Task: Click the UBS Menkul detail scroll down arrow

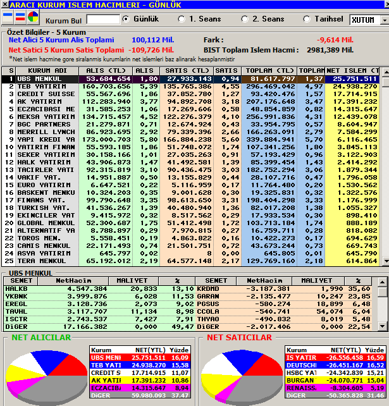Action: click(382, 326)
